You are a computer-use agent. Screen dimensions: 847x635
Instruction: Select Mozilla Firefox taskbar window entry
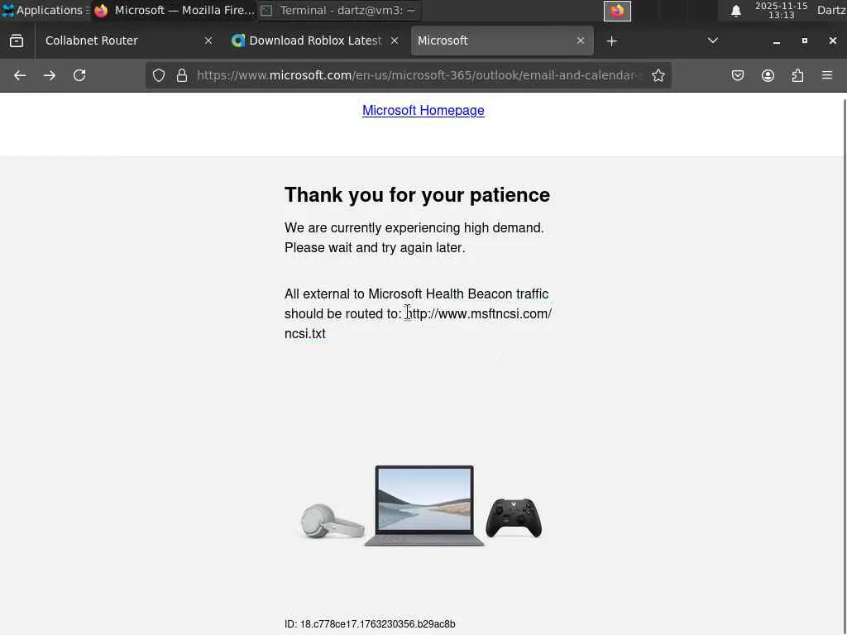click(174, 10)
